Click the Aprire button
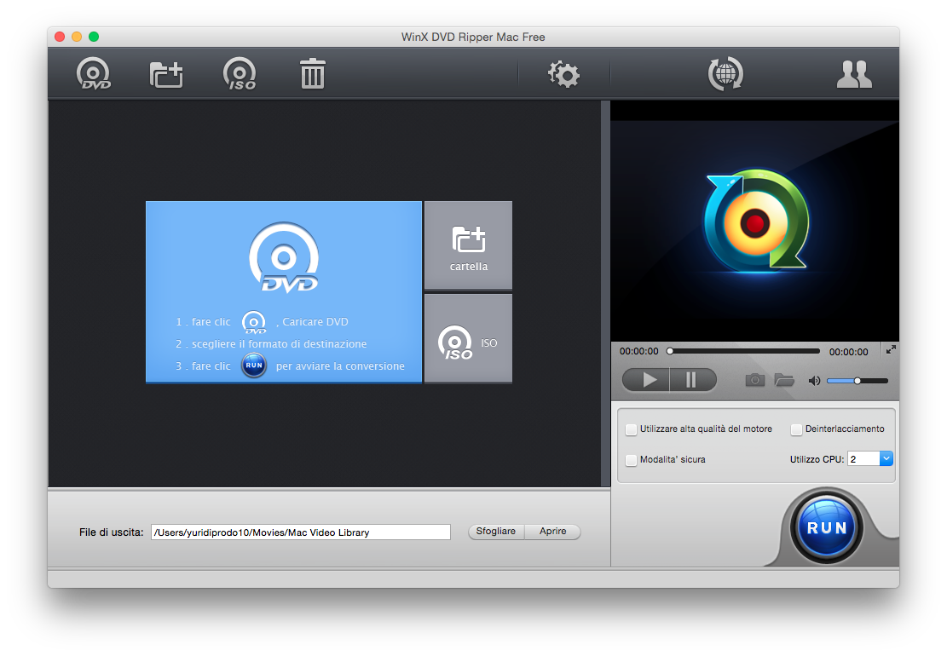 552,532
